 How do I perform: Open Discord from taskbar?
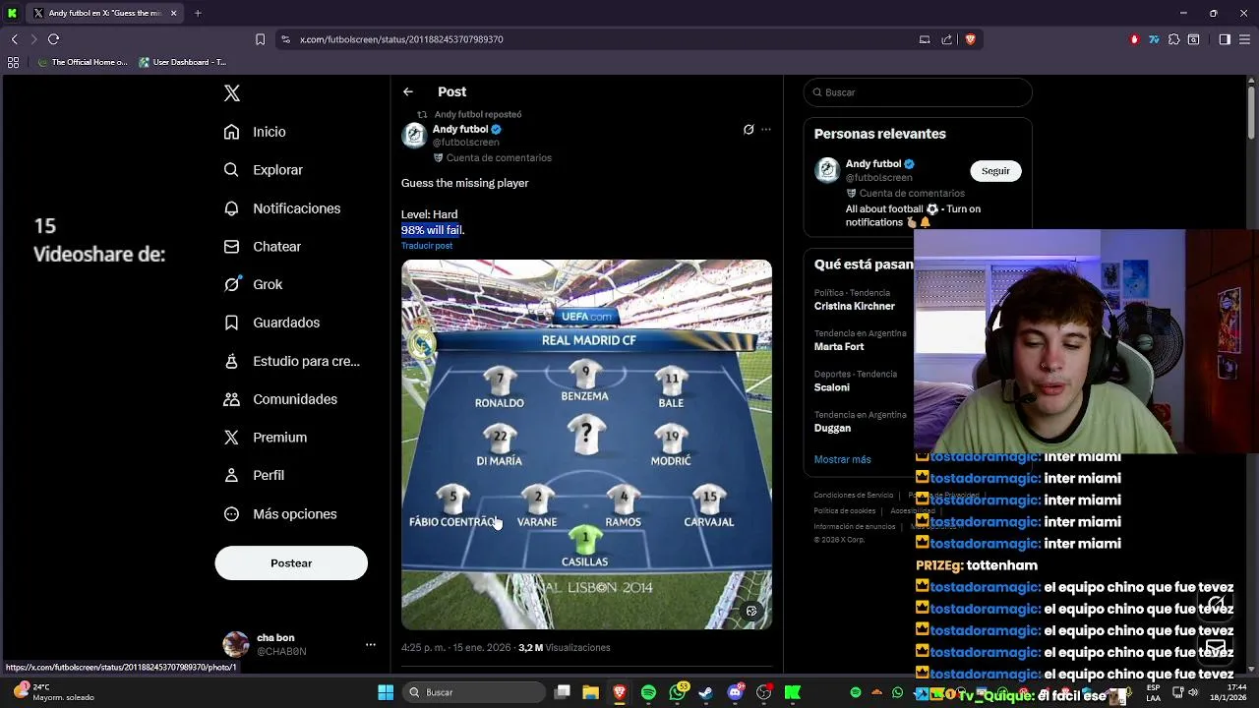[735, 692]
